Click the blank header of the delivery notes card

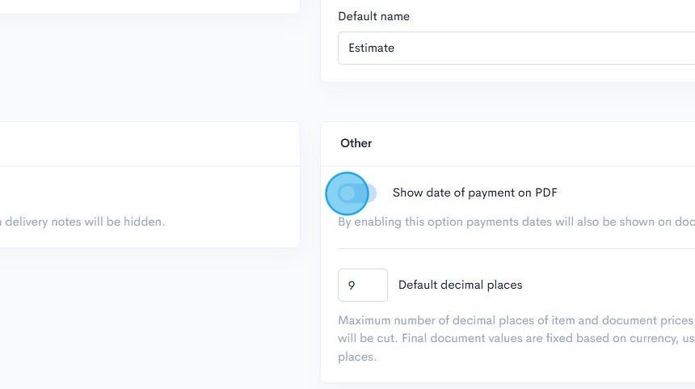(x=145, y=144)
